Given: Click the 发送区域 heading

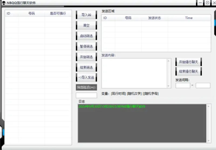Looking at the screenshot, I should tap(108, 11).
